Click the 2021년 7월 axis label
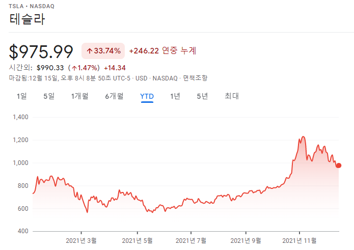The image size is (354, 250). tap(191, 241)
